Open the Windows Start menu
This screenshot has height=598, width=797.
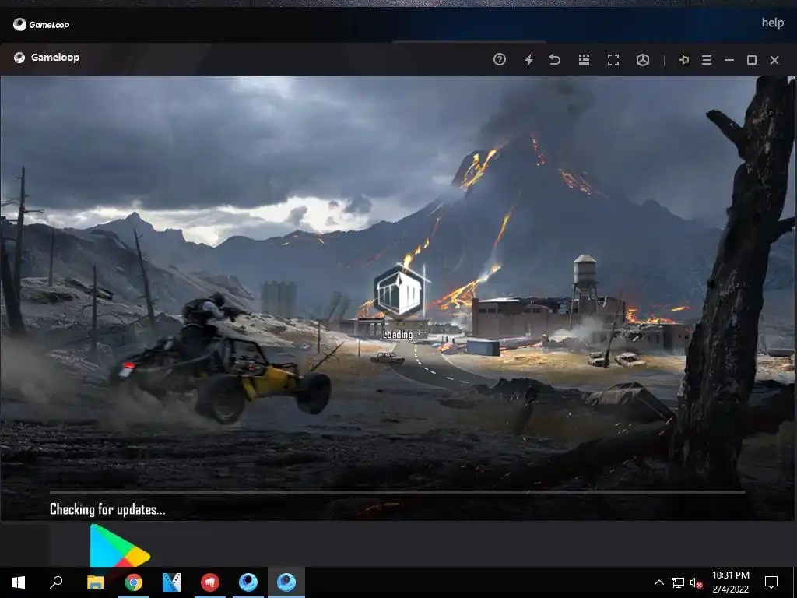(19, 582)
